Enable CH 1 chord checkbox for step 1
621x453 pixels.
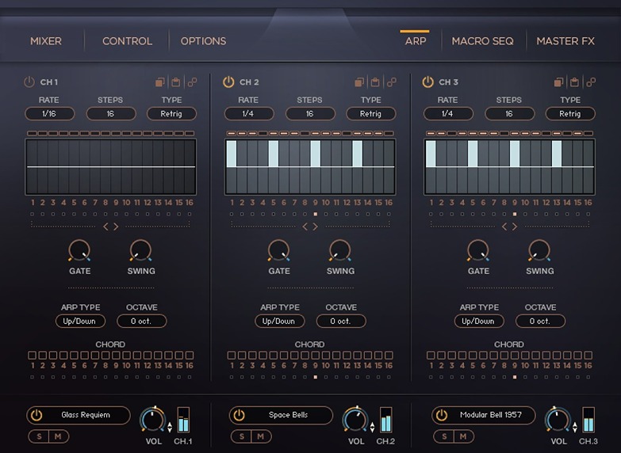pos(32,356)
